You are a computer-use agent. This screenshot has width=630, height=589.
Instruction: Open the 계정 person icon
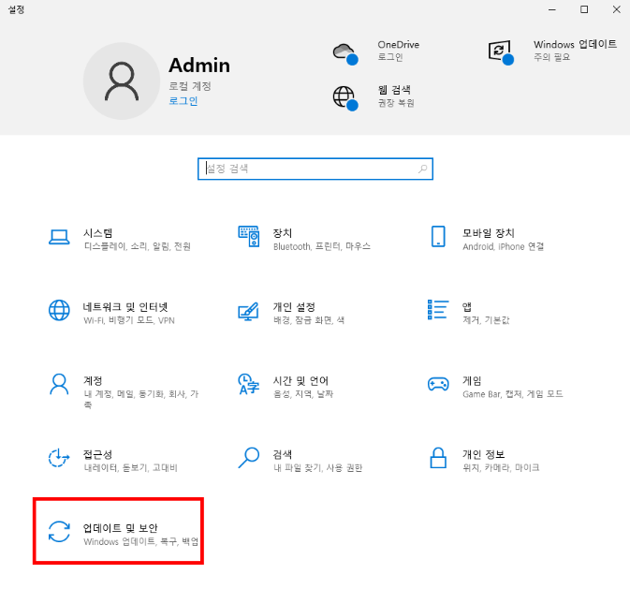click(x=59, y=384)
